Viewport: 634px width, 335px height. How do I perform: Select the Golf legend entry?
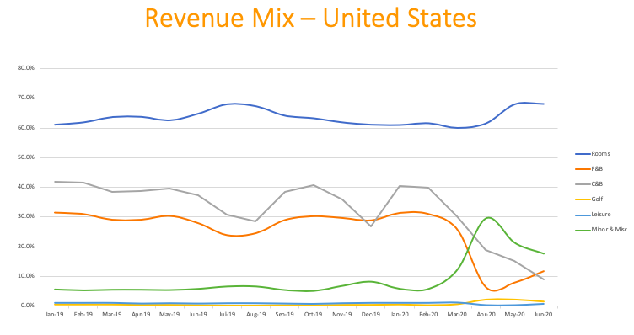[588, 199]
